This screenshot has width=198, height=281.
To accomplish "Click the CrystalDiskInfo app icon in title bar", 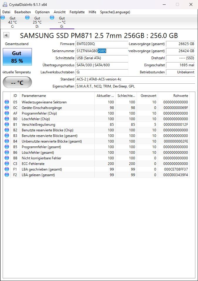I will [5, 4].
